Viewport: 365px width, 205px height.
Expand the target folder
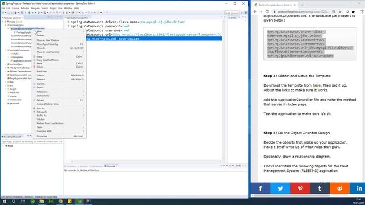[6, 89]
